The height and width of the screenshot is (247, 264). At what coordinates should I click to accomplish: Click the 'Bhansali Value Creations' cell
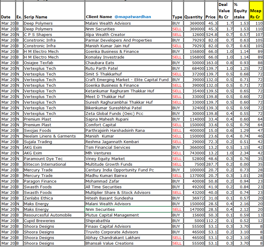click(x=128, y=243)
